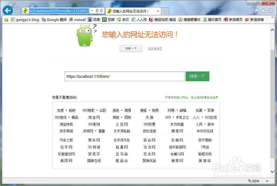This screenshot has height=186, width=277.
Task: Expand favorites bar overflow chevron
Action: [272, 17]
